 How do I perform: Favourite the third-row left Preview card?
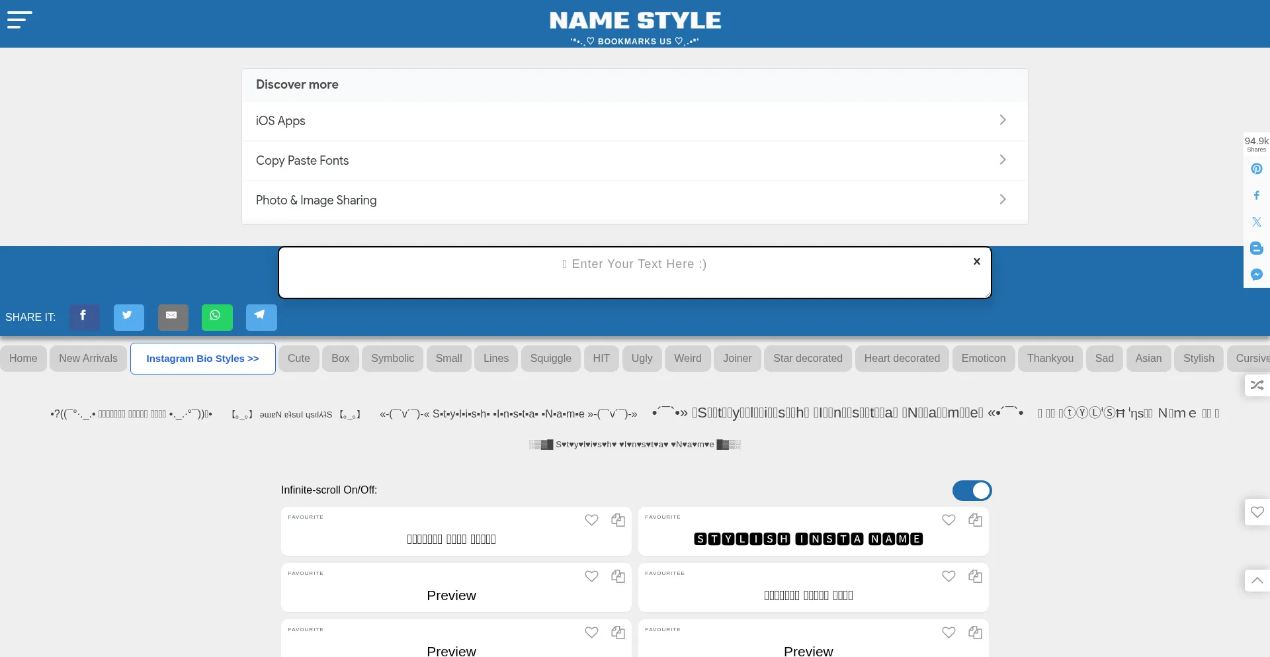tap(591, 633)
